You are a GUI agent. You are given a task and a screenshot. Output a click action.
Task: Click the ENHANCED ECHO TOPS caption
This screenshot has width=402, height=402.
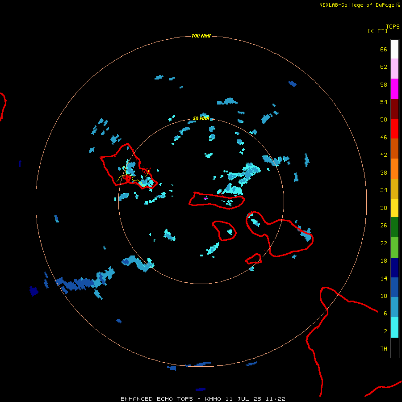[x=157, y=399]
